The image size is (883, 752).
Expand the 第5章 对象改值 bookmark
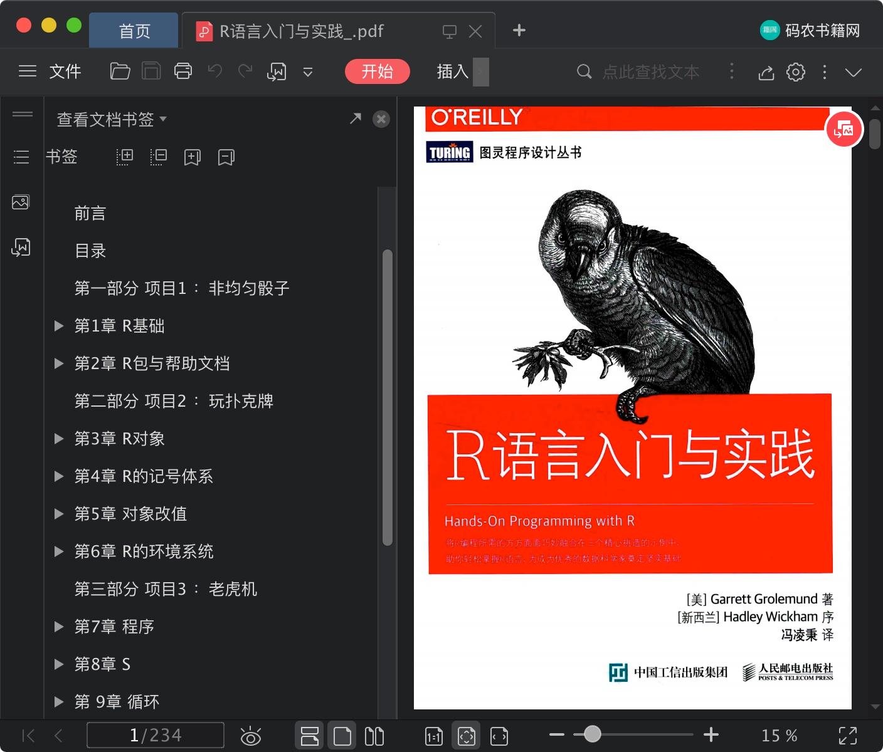pyautogui.click(x=59, y=514)
